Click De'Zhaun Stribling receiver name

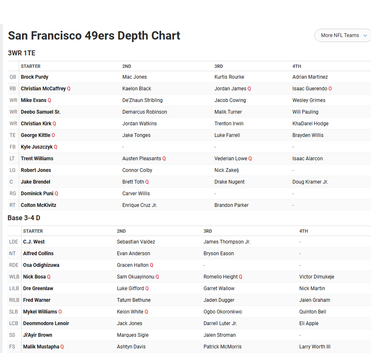click(142, 100)
